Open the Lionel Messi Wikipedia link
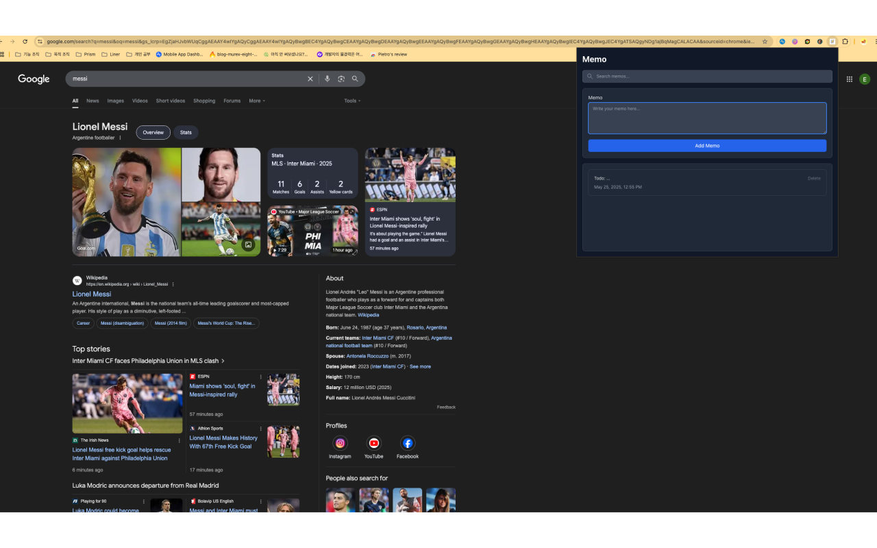Image resolution: width=877 pixels, height=548 pixels. tap(92, 294)
